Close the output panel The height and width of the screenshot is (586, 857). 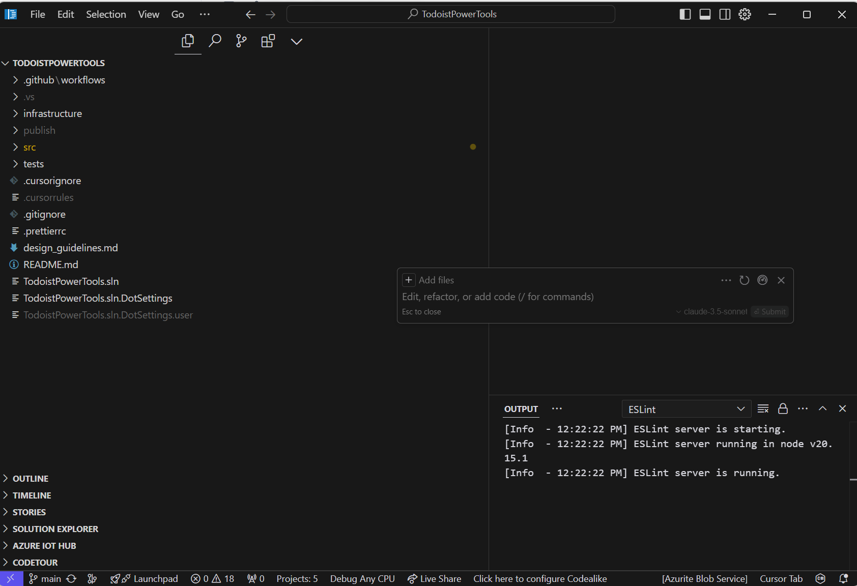[x=842, y=408]
